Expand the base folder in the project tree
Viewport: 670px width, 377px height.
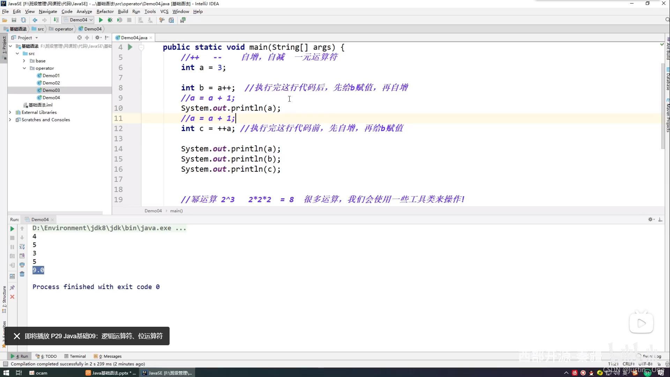point(24,61)
